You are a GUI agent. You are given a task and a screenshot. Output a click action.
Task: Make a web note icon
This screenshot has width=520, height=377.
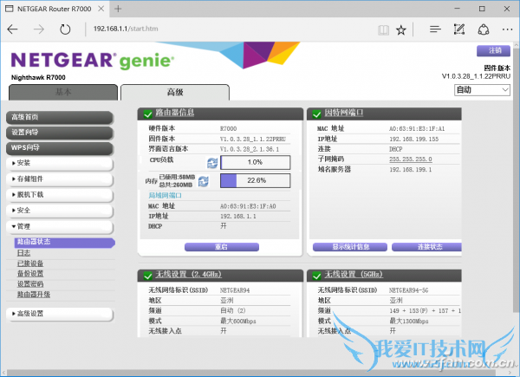tap(459, 29)
